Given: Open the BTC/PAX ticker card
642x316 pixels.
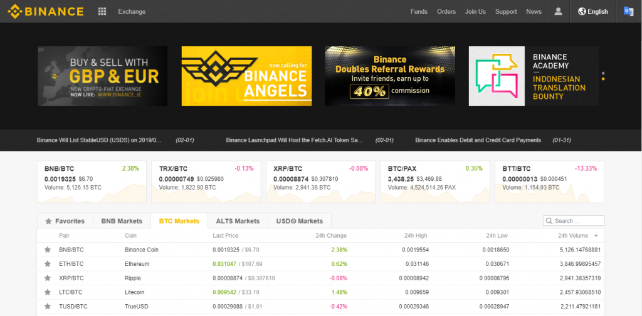Looking at the screenshot, I should (435, 182).
